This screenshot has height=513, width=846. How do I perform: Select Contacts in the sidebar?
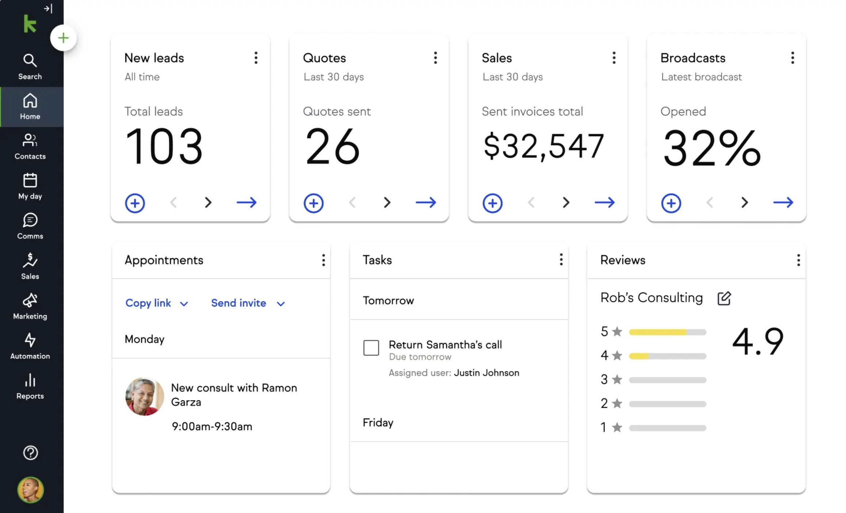(x=30, y=146)
